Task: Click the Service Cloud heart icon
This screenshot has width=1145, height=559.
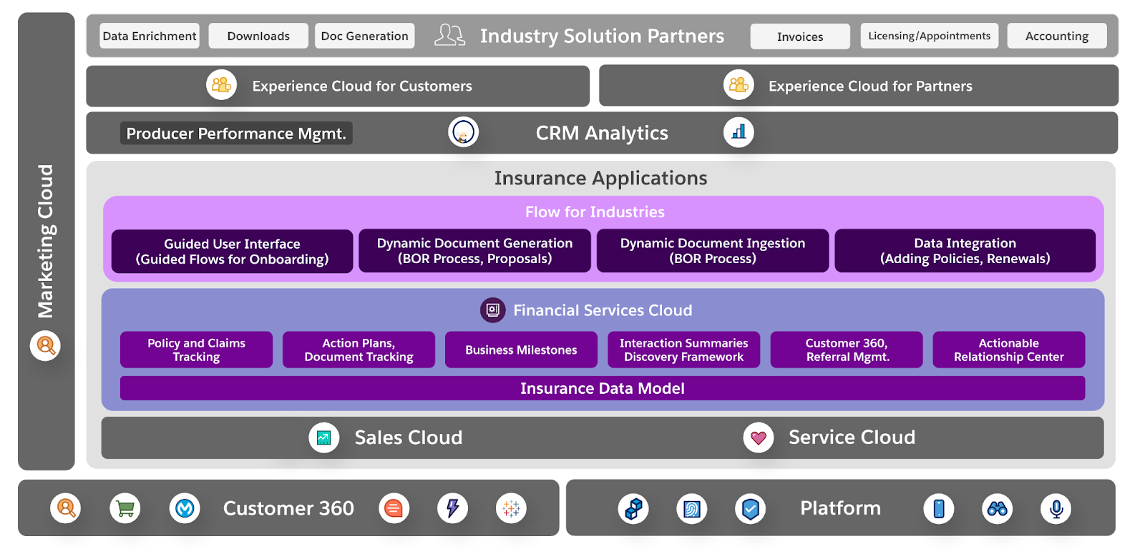Action: (x=759, y=437)
